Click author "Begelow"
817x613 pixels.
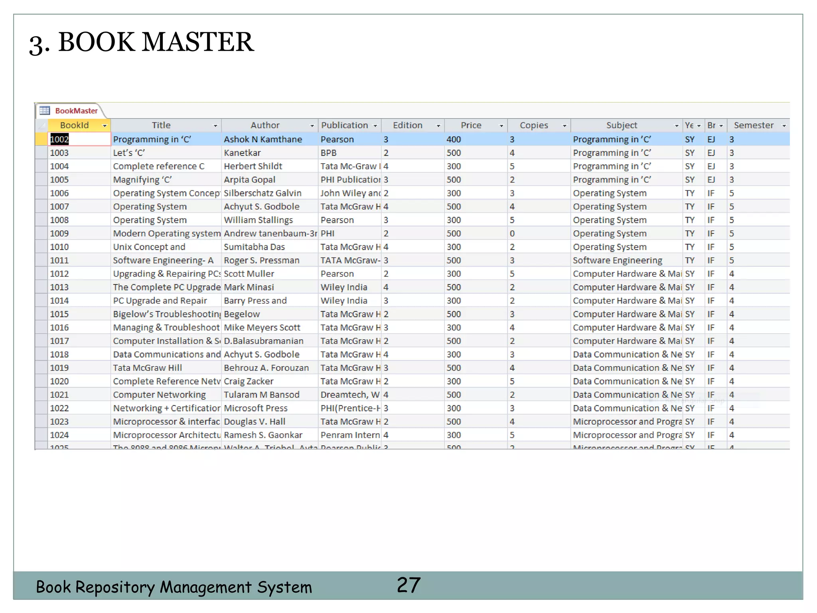[242, 314]
